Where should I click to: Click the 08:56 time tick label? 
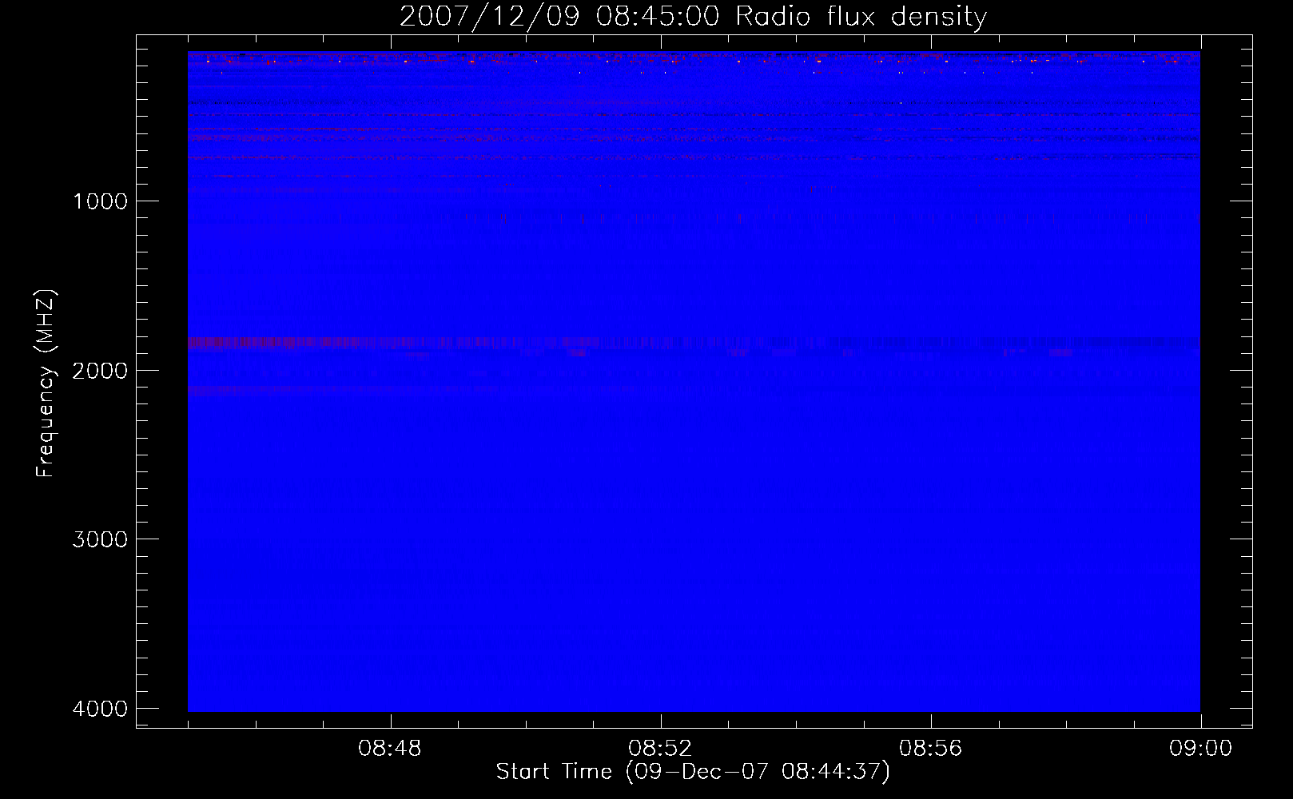tap(930, 749)
